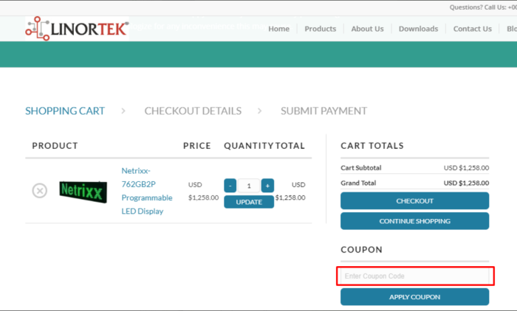This screenshot has height=311, width=517.
Task: Open the Netrixx product thumbnail image
Action: pos(83,191)
